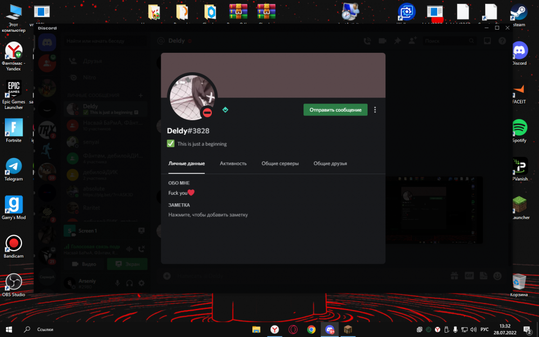Open the profile three-dots more menu
The width and height of the screenshot is (539, 337).
[375, 109]
